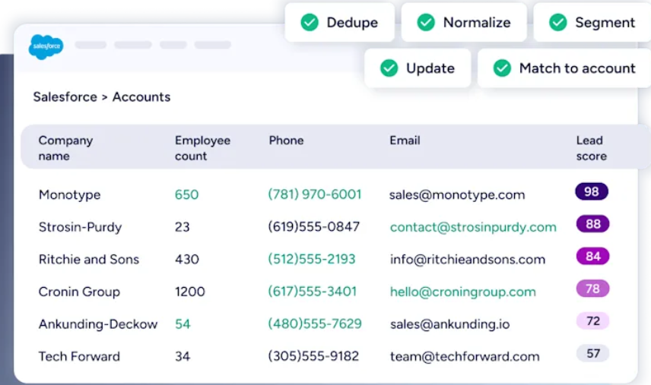This screenshot has width=651, height=385.
Task: Click the Lead score column header
Action: point(591,148)
